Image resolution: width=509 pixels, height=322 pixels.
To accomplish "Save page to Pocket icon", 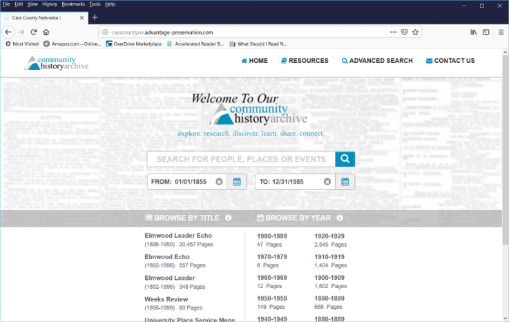I will [x=404, y=32].
